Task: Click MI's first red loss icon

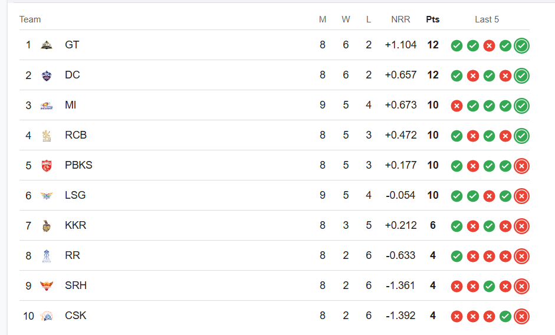Action: [457, 106]
